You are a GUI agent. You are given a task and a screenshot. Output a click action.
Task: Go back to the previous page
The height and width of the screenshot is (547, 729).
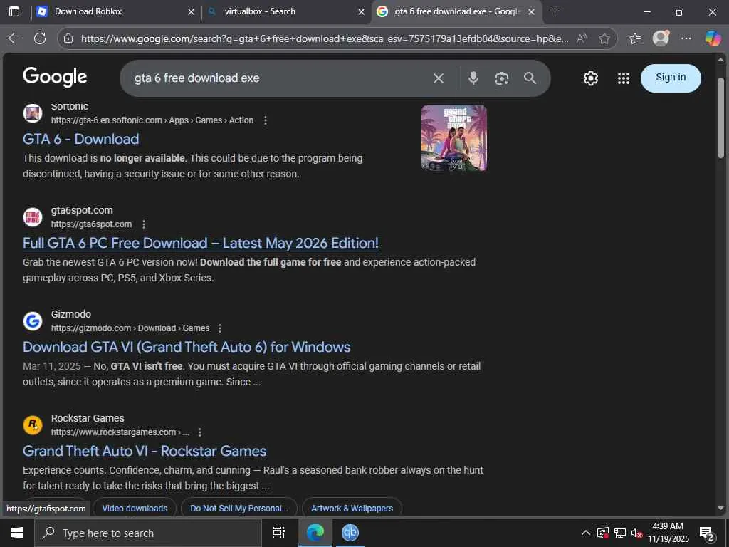(x=14, y=38)
